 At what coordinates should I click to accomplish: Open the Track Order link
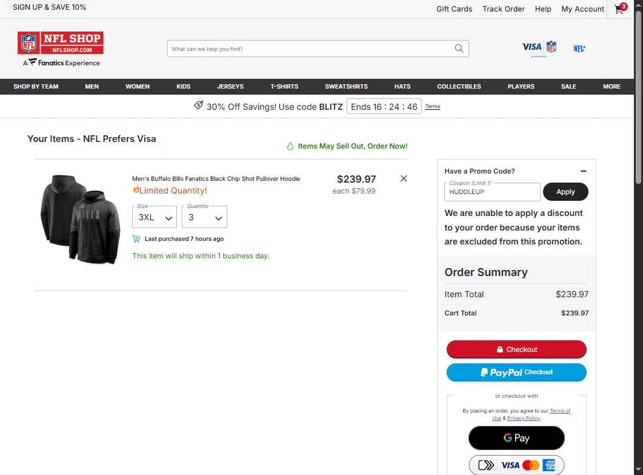tap(503, 9)
